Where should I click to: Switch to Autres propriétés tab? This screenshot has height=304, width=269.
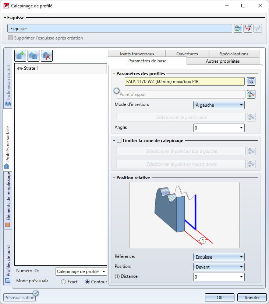coord(223,61)
